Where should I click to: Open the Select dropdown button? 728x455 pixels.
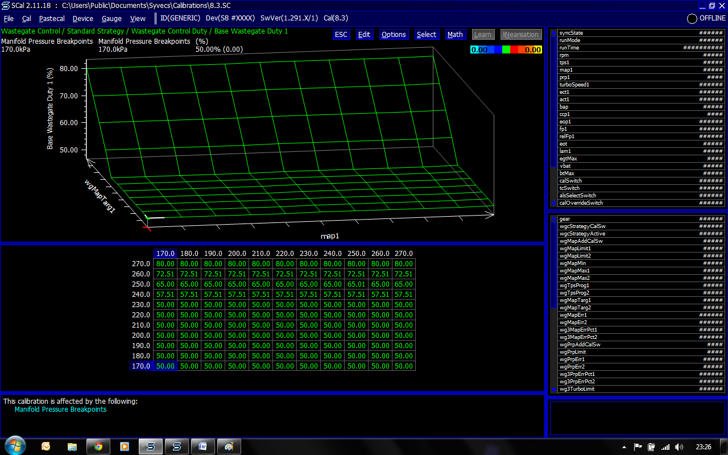(x=427, y=35)
